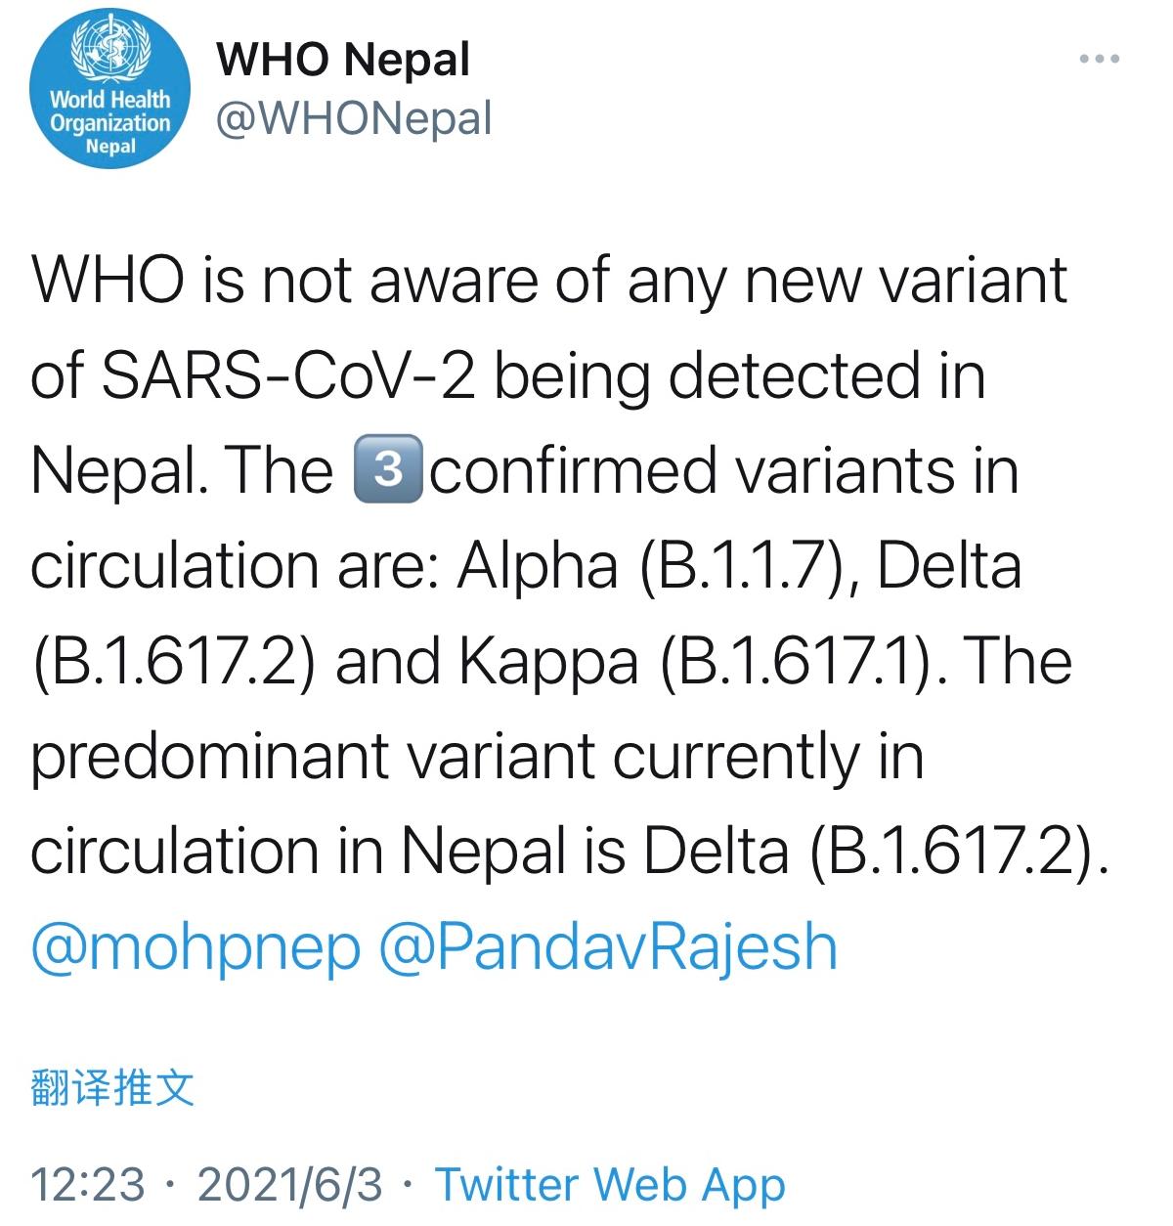
Task: Click 'circulation in Nepal is Delta' line
Action: pyautogui.click(x=410, y=852)
